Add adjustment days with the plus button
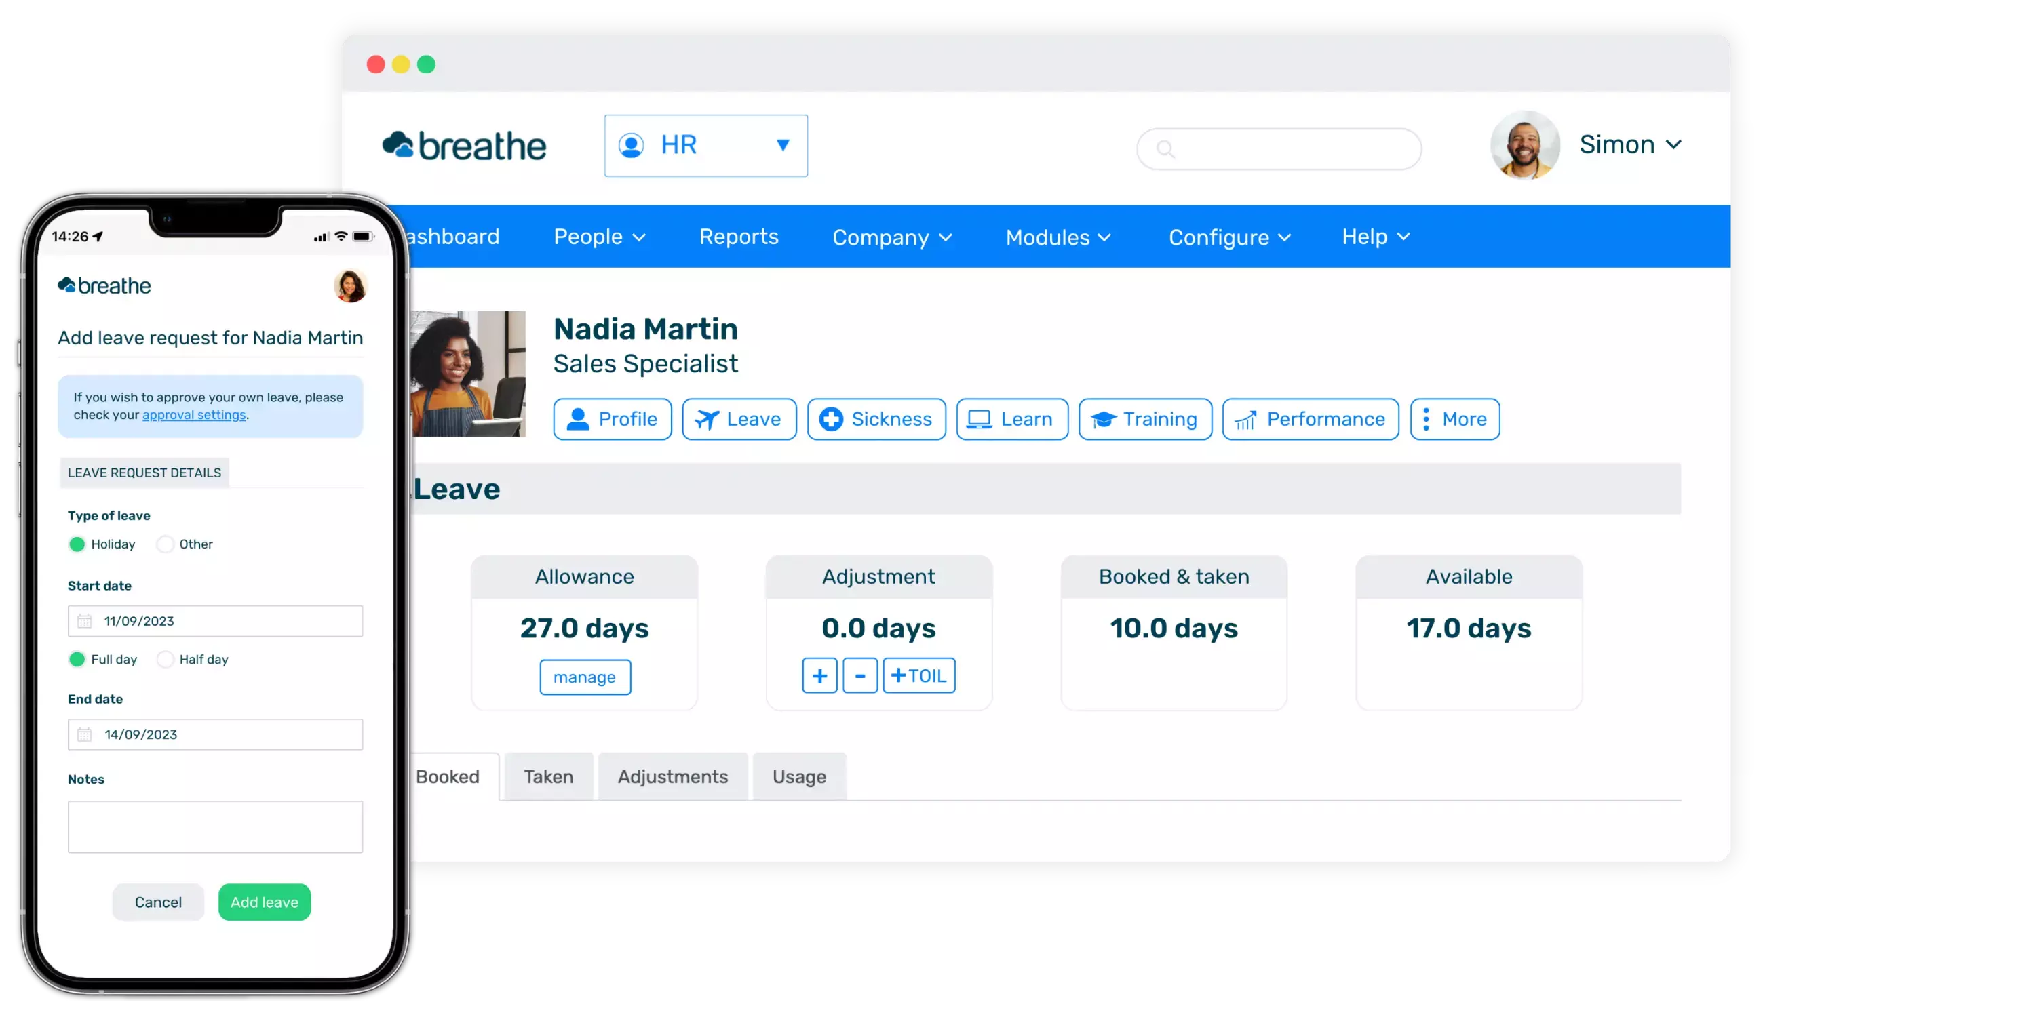The image size is (2035, 1017). pyautogui.click(x=819, y=676)
